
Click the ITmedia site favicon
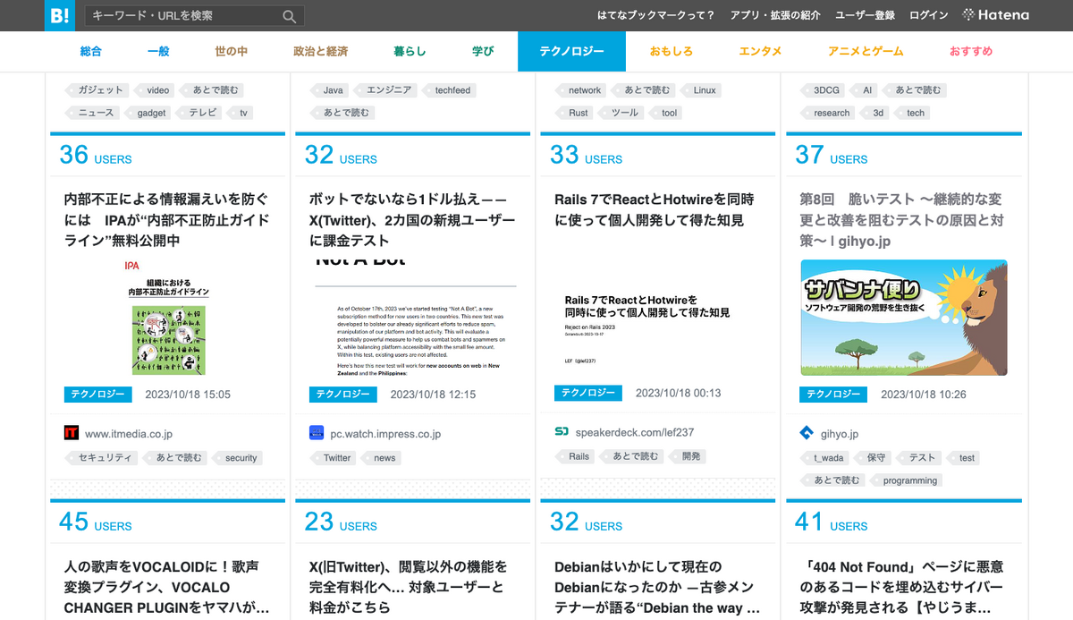[x=72, y=433]
